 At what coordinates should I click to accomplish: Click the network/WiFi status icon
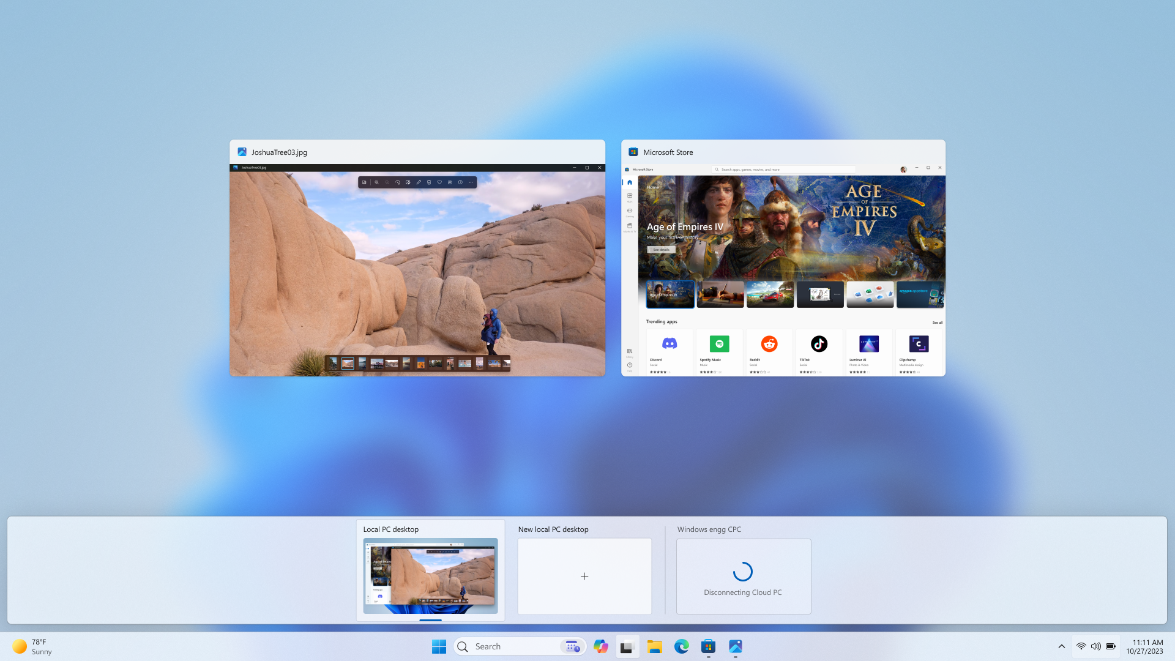1081,646
